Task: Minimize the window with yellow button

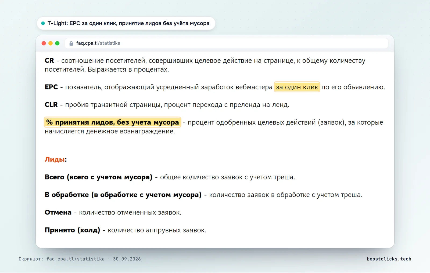Action: [x=51, y=43]
